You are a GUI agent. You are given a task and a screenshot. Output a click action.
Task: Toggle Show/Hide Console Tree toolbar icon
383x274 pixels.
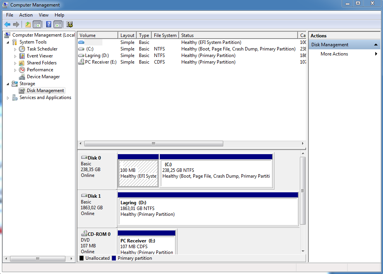pyautogui.click(x=37, y=24)
